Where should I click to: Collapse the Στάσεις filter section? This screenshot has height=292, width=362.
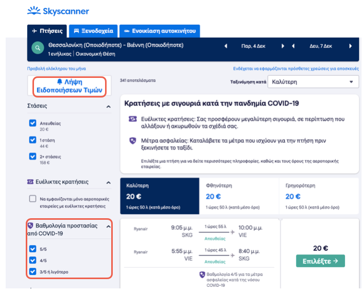point(108,107)
